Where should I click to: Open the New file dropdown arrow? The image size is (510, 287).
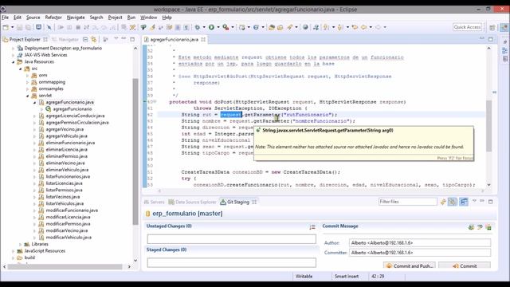13,27
